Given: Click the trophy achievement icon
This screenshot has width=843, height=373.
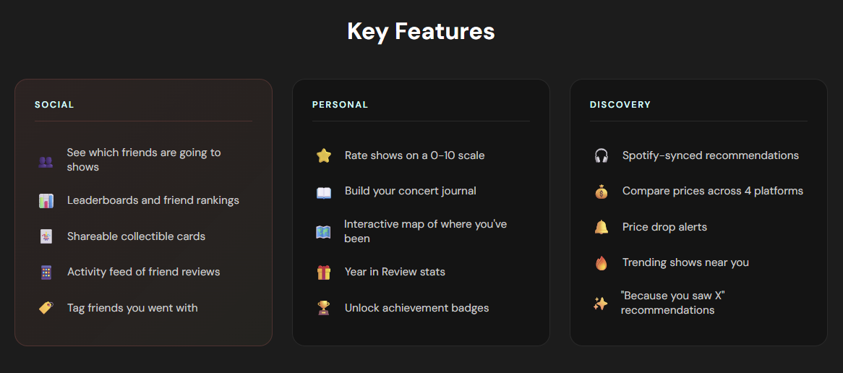Looking at the screenshot, I should pyautogui.click(x=323, y=308).
